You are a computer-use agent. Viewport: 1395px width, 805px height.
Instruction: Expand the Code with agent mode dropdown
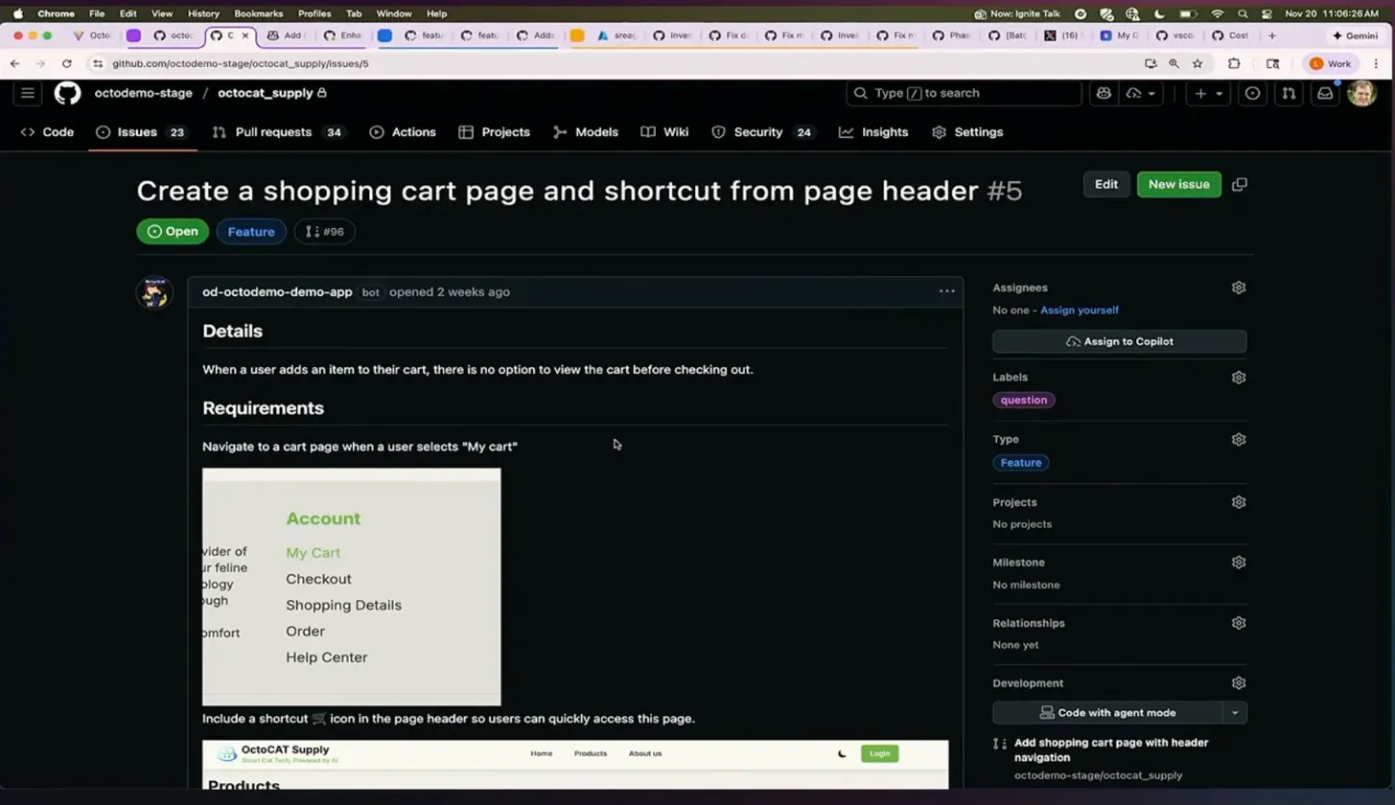tap(1236, 712)
